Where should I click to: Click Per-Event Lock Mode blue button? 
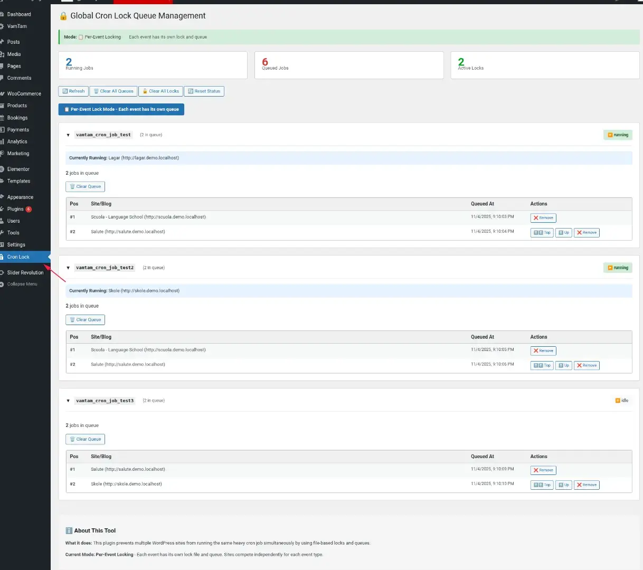click(121, 109)
